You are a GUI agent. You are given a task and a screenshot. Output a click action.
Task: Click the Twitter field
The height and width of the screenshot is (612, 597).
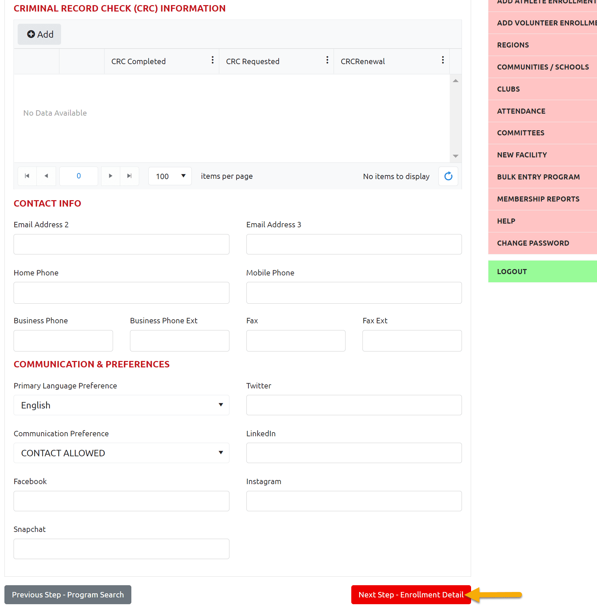pyautogui.click(x=354, y=405)
